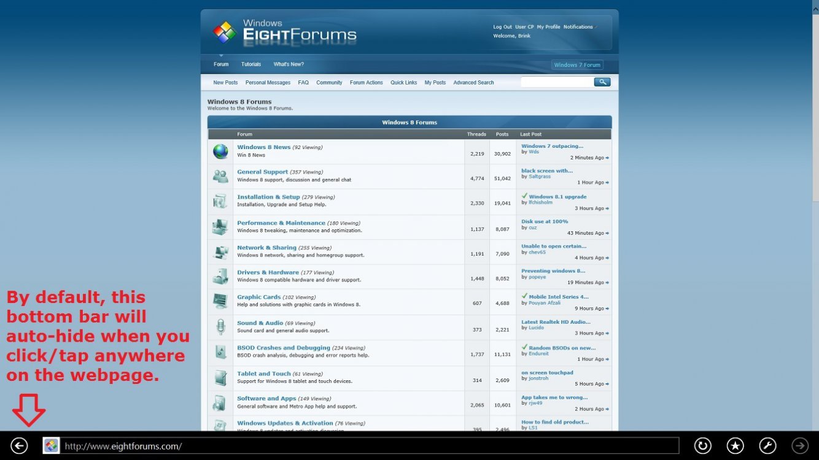Open My Posts
Image resolution: width=819 pixels, height=460 pixels.
pos(435,83)
